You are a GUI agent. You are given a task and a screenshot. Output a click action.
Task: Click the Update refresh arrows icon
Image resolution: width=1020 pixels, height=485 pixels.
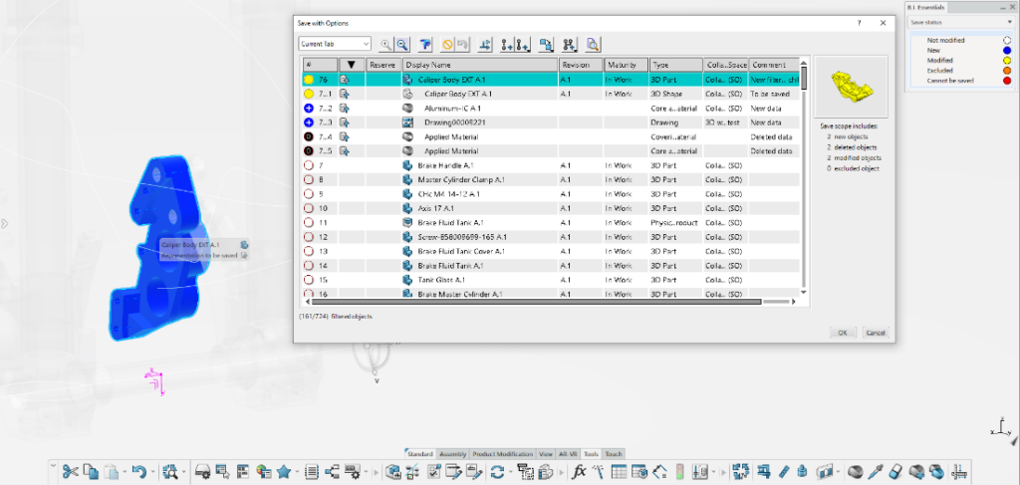[496, 471]
